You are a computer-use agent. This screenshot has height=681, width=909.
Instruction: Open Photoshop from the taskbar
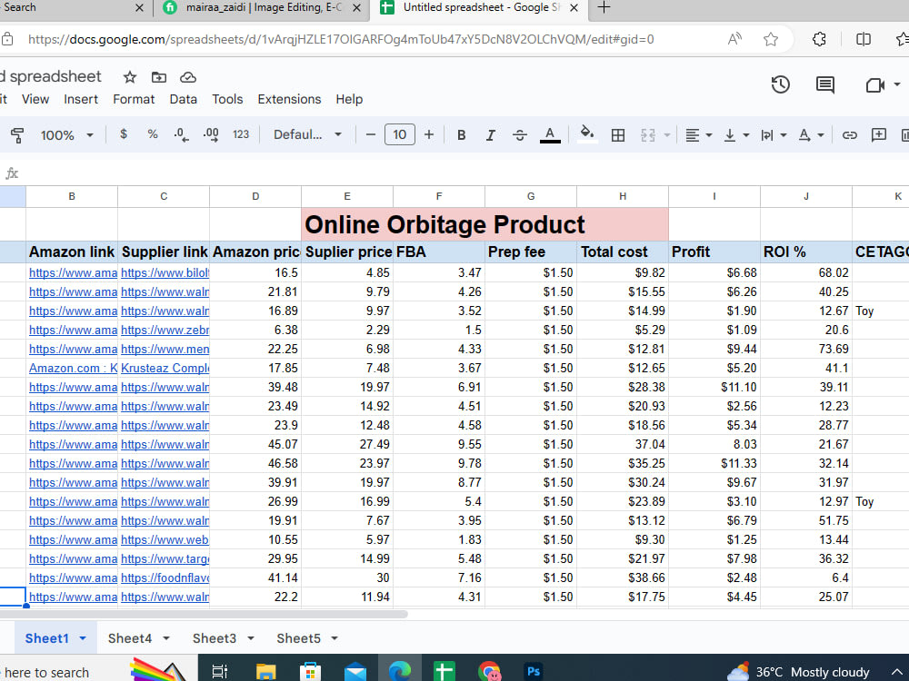point(533,672)
